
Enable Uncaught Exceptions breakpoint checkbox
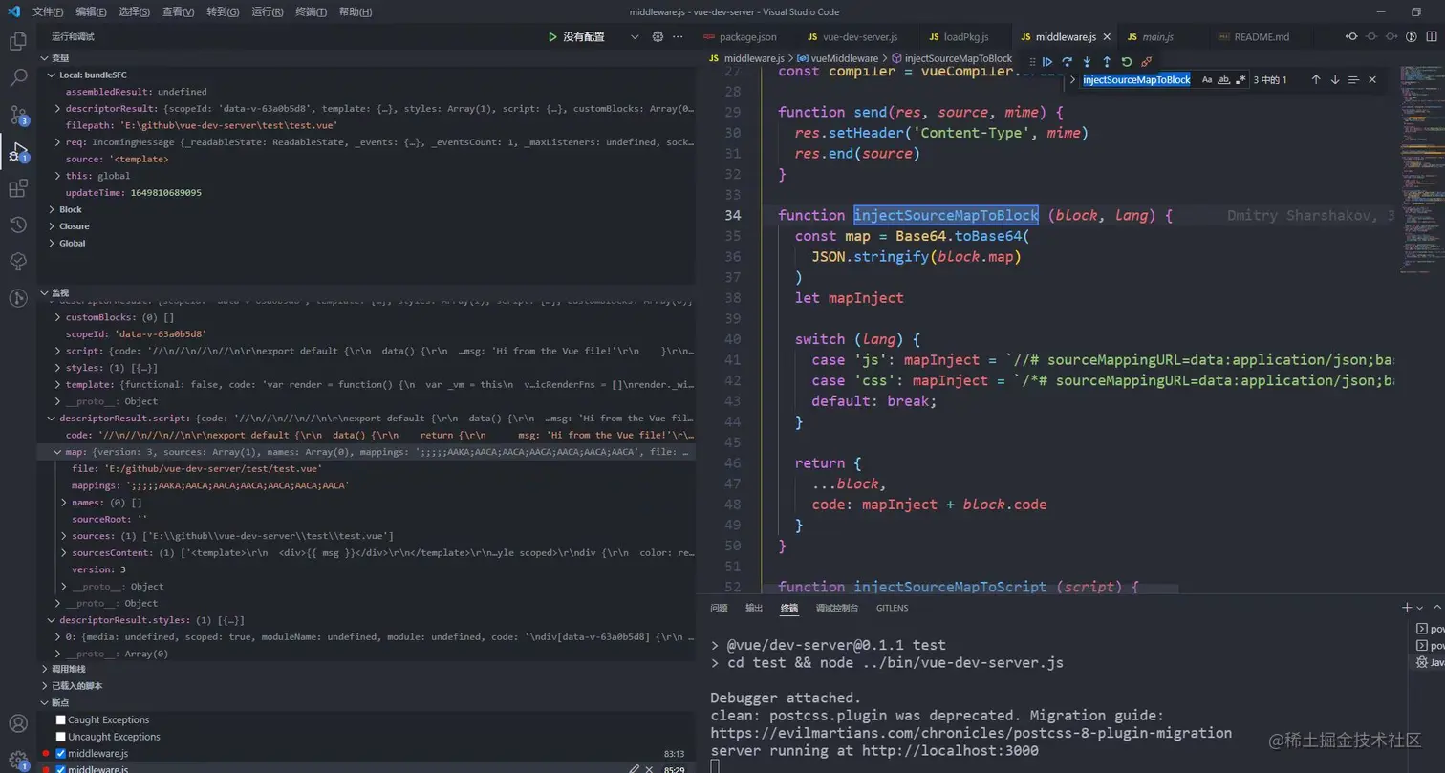tap(61, 737)
